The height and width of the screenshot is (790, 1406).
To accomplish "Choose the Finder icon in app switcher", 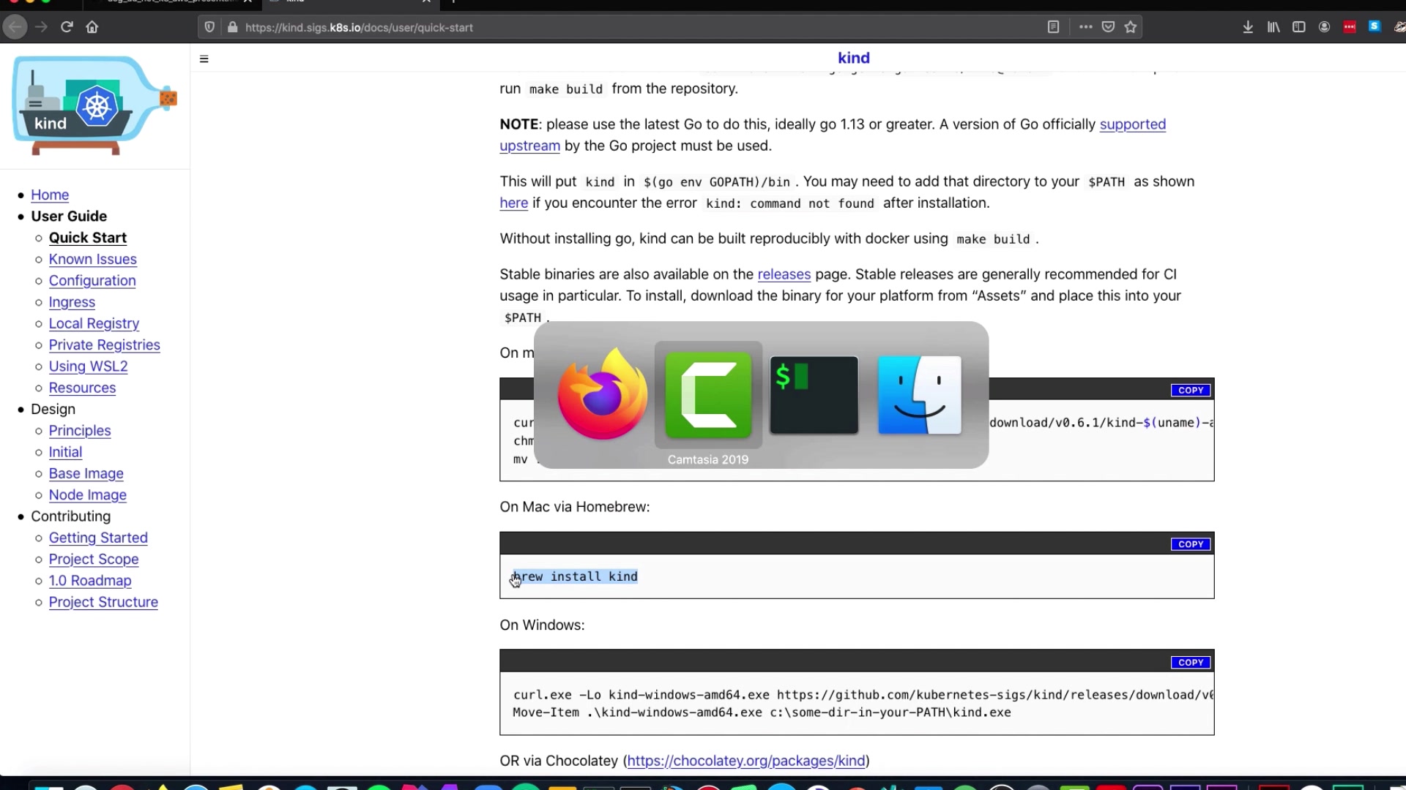I will click(x=919, y=395).
